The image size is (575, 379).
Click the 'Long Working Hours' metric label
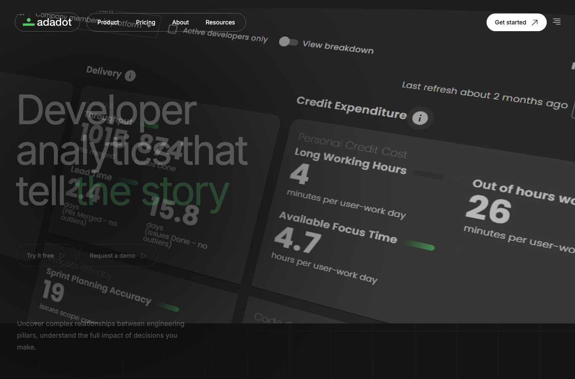point(350,161)
